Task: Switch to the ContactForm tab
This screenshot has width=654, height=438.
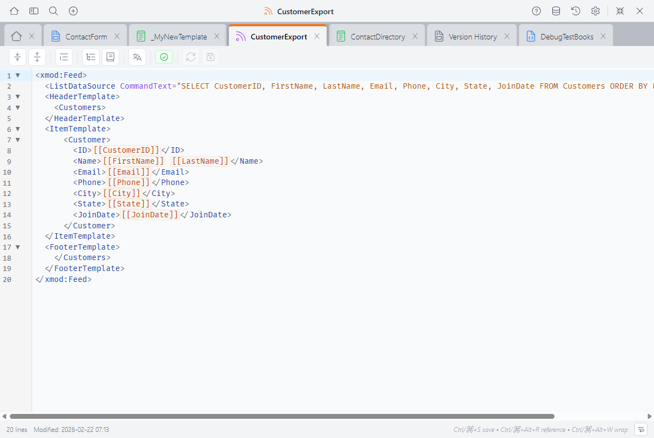Action: click(x=86, y=37)
